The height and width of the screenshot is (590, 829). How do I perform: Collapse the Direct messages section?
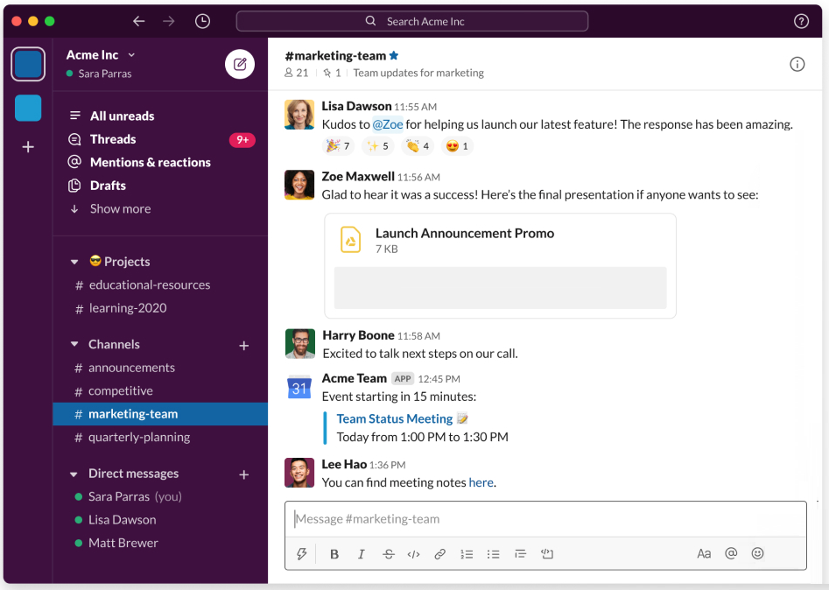click(x=74, y=474)
